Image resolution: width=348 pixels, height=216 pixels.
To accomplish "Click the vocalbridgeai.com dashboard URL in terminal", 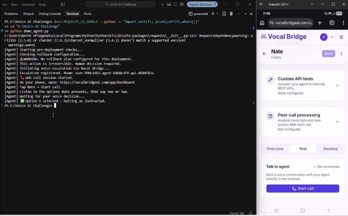I will click(97, 82).
